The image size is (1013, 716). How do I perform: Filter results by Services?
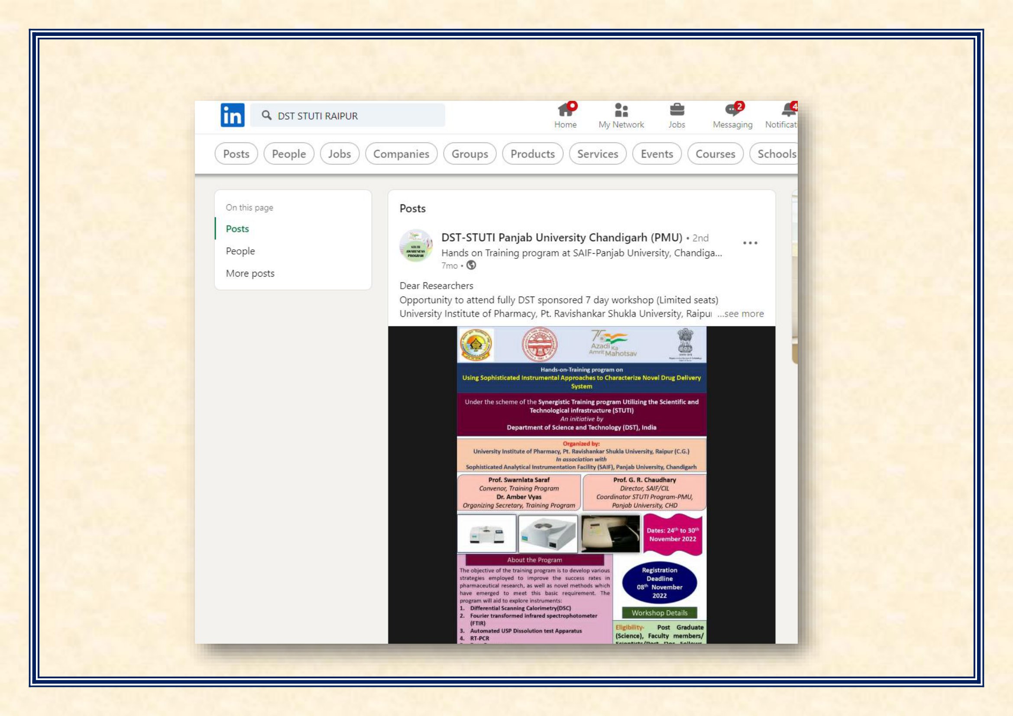click(598, 154)
